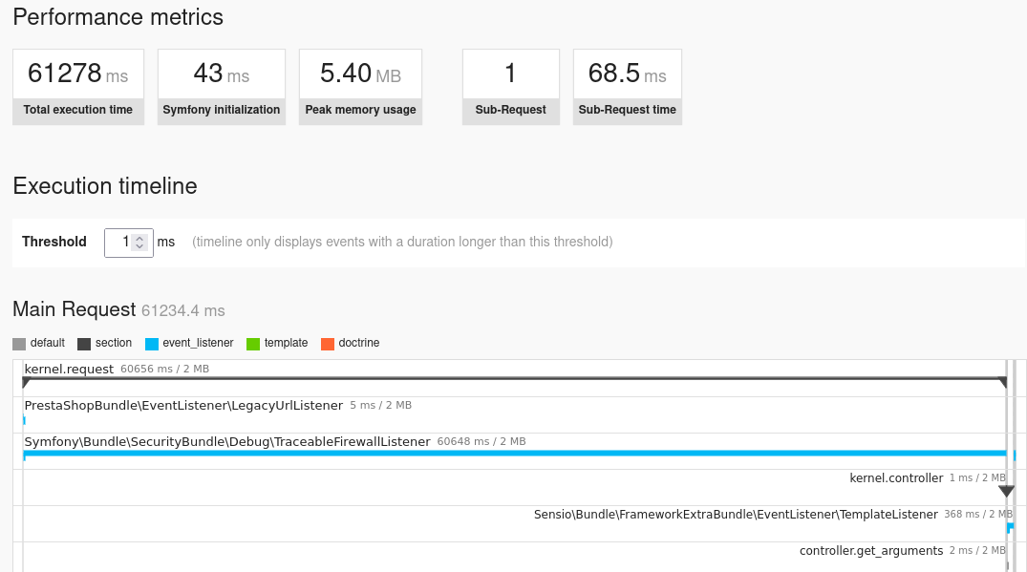Screen dimensions: 1027x572
Task: Click the TemplateListener timeline label
Action: click(x=736, y=515)
